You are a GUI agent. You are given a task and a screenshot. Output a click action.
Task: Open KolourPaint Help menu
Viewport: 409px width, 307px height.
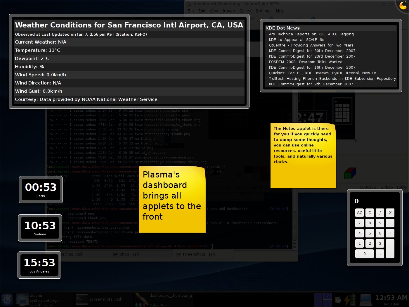point(280,11)
